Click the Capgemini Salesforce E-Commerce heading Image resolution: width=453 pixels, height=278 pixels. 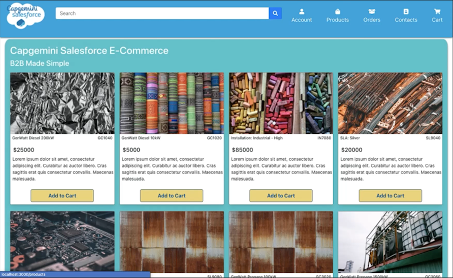(x=89, y=51)
